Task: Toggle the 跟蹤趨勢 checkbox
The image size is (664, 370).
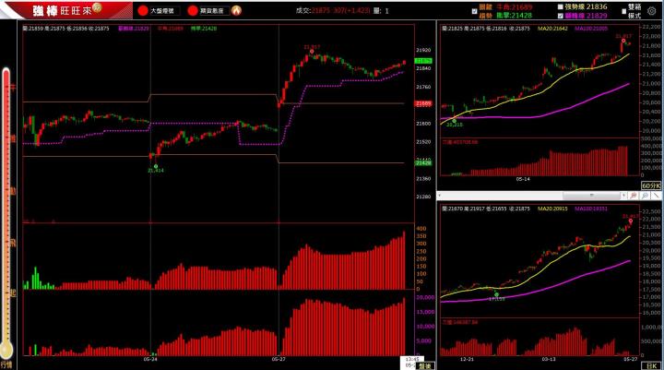Action: 473,10
